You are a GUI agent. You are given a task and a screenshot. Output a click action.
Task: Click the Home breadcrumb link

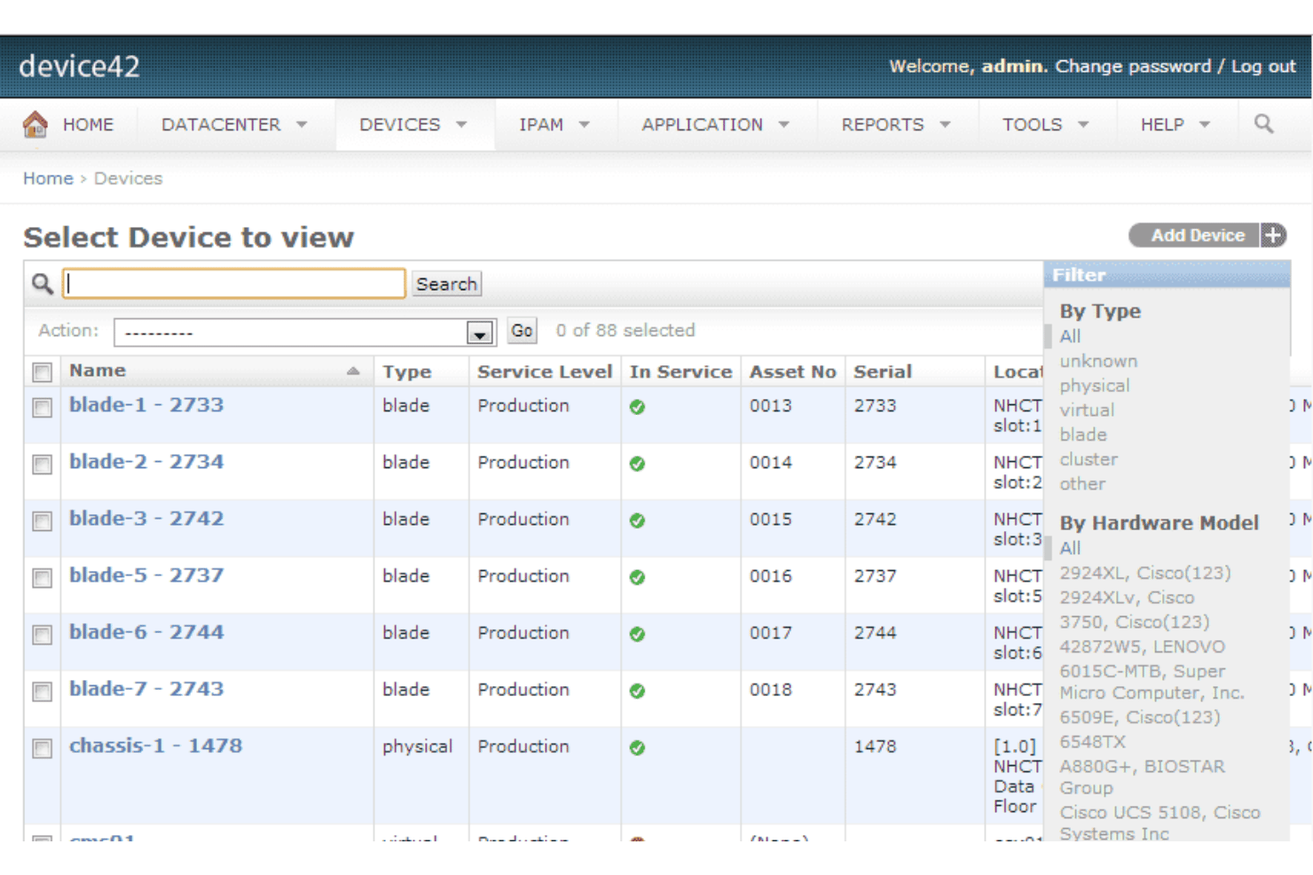[48, 178]
